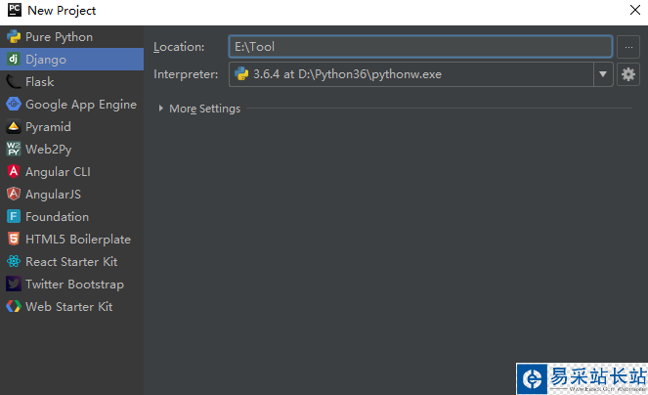Click the Pyramid framework icon
Image resolution: width=648 pixels, height=395 pixels.
(x=14, y=126)
